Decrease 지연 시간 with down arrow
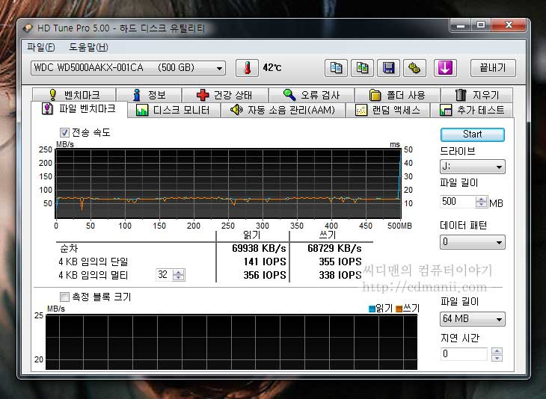 point(497,358)
